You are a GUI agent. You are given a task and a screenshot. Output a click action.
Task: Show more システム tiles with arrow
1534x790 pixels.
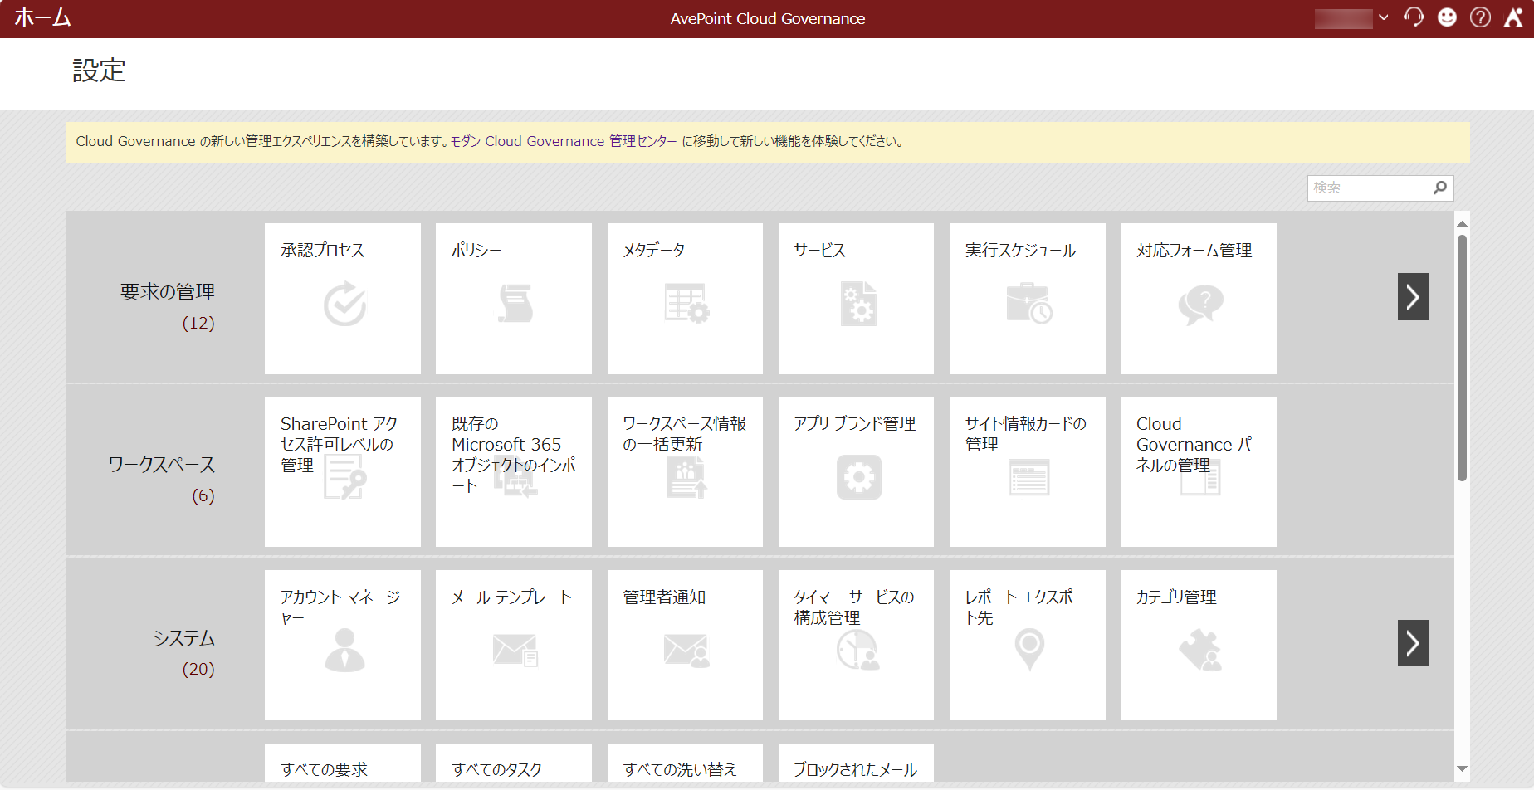click(1413, 643)
